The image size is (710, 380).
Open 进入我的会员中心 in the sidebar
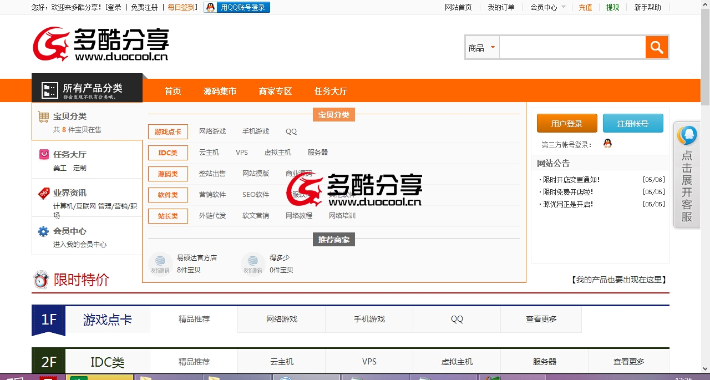click(80, 245)
